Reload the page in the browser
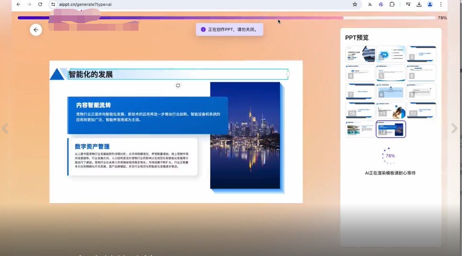 coord(40,4)
